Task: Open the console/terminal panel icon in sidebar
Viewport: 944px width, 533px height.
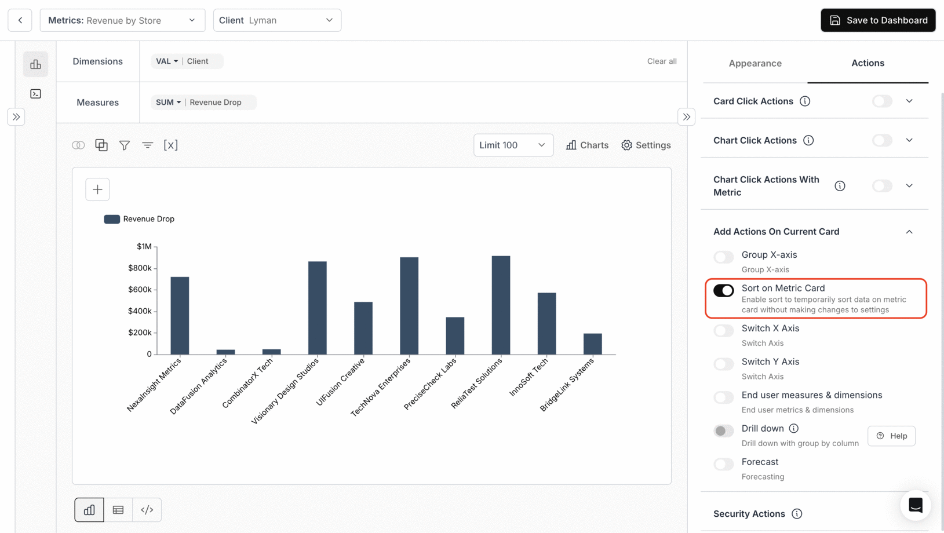Action: click(35, 93)
